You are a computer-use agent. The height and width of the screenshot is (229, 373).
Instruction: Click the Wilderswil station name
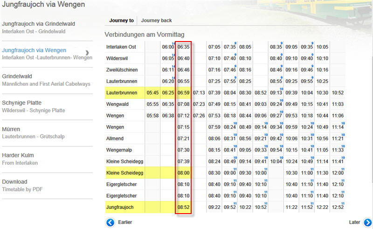tap(117, 58)
